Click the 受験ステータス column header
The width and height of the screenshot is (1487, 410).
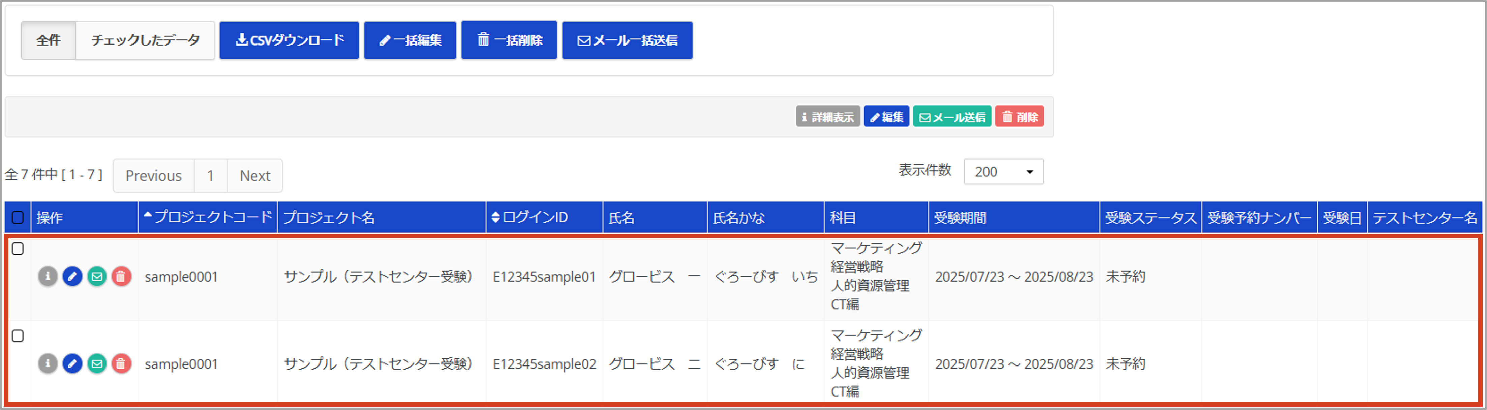pyautogui.click(x=1151, y=217)
